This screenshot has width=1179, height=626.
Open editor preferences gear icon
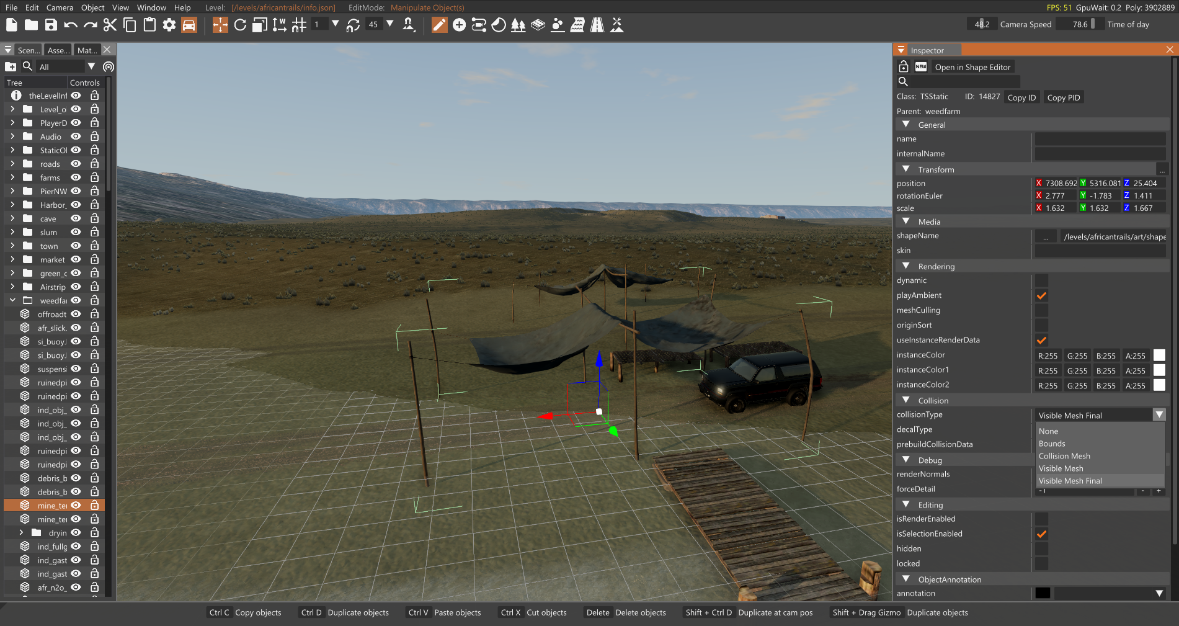(x=169, y=25)
